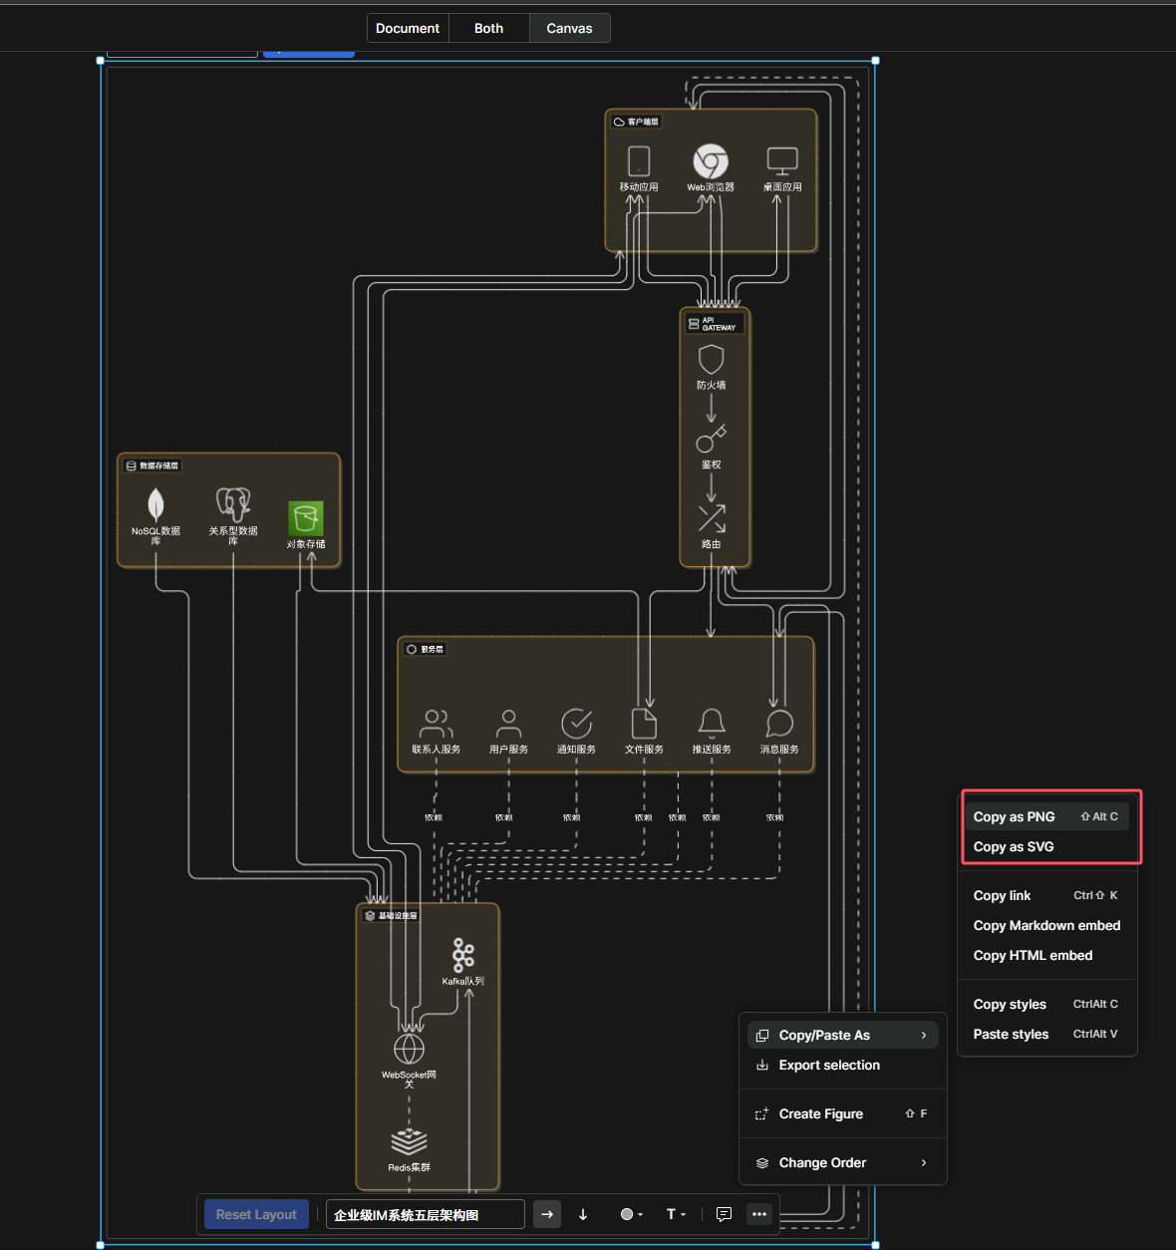
Task: Click the Change Order layers icon
Action: tap(762, 1162)
